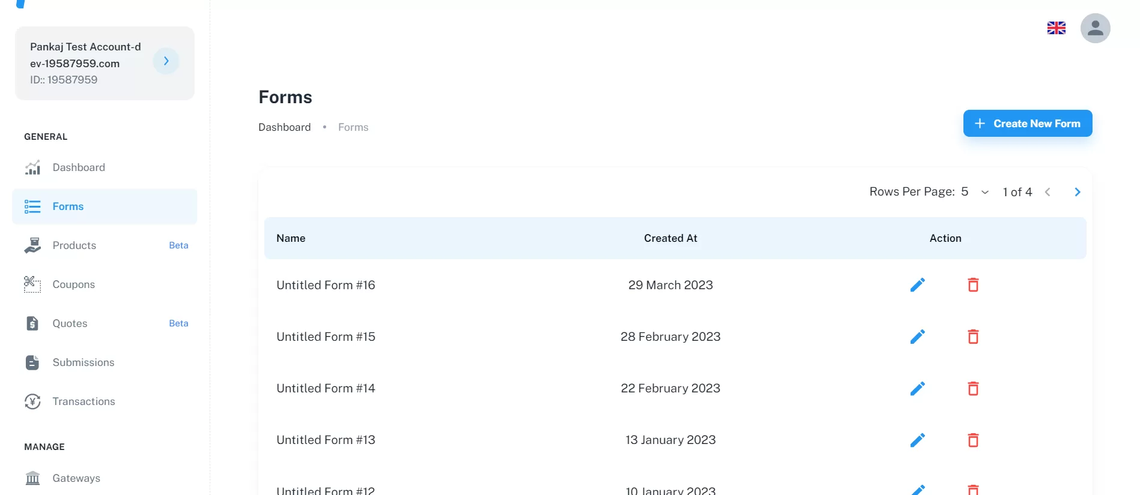The height and width of the screenshot is (495, 1140).
Task: Delete Untitled Form #14 using the trash icon
Action: [973, 388]
